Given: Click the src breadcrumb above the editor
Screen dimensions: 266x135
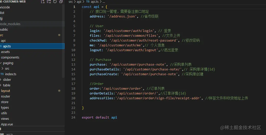Looking at the screenshot, I should point(71,2).
